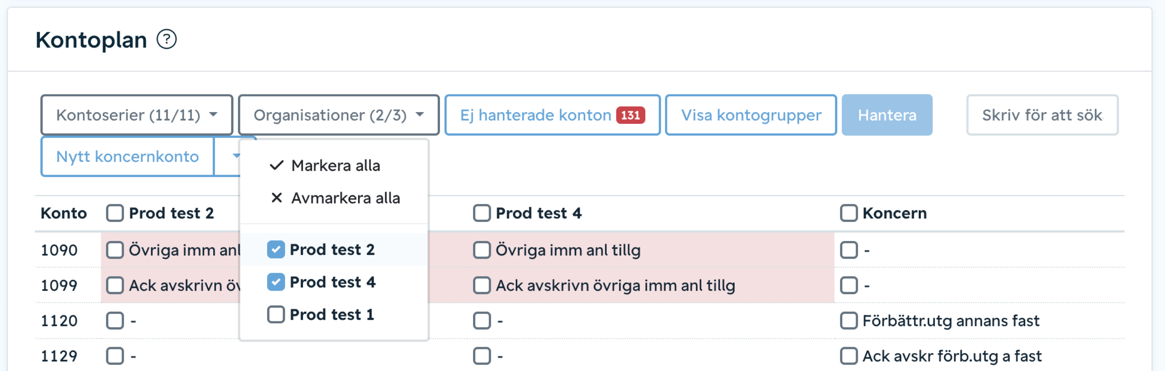Check the Förbättr.utg annans fast checkbox
This screenshot has width=1165, height=371.
[x=849, y=321]
